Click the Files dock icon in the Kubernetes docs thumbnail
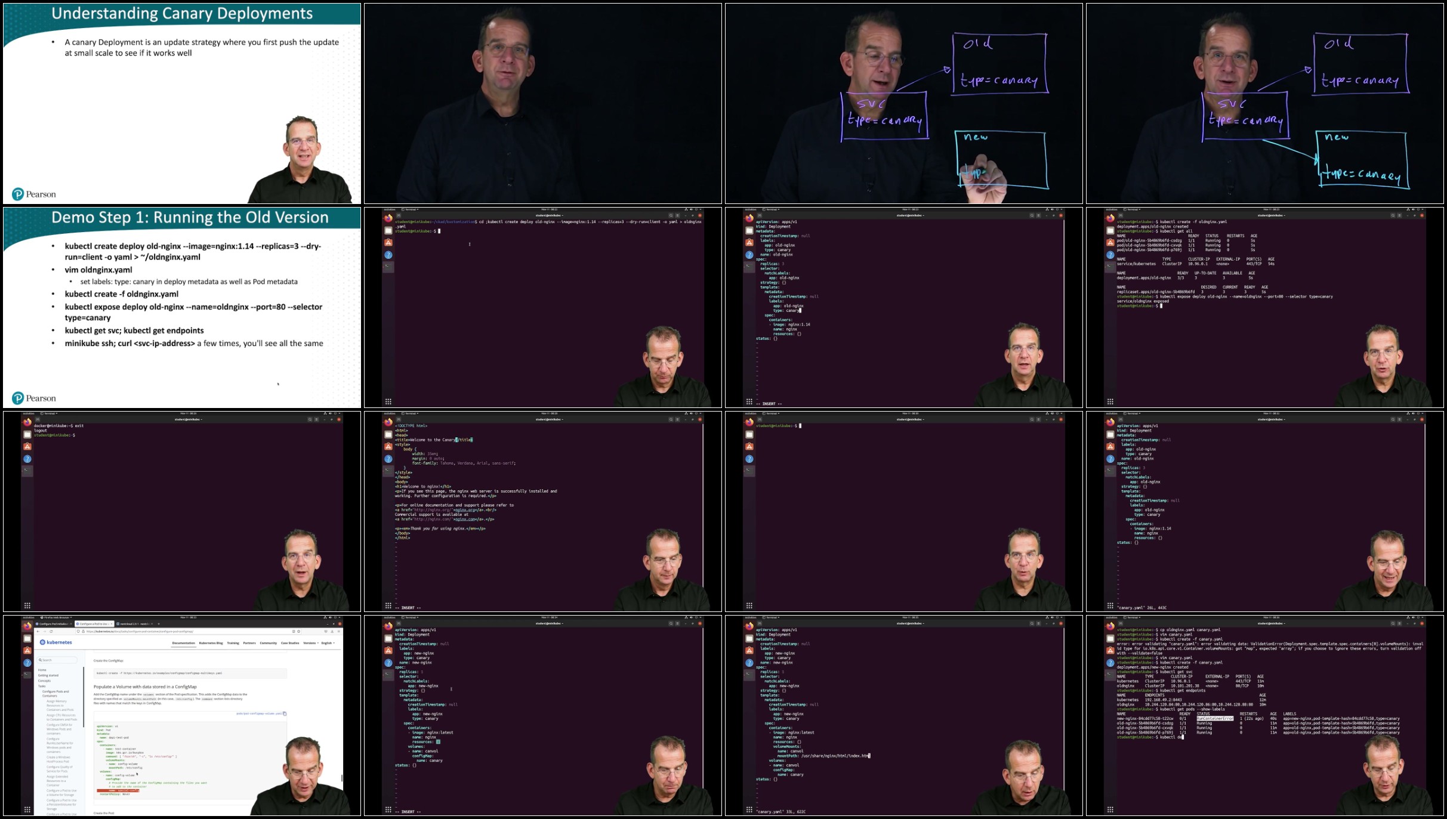 [x=27, y=638]
